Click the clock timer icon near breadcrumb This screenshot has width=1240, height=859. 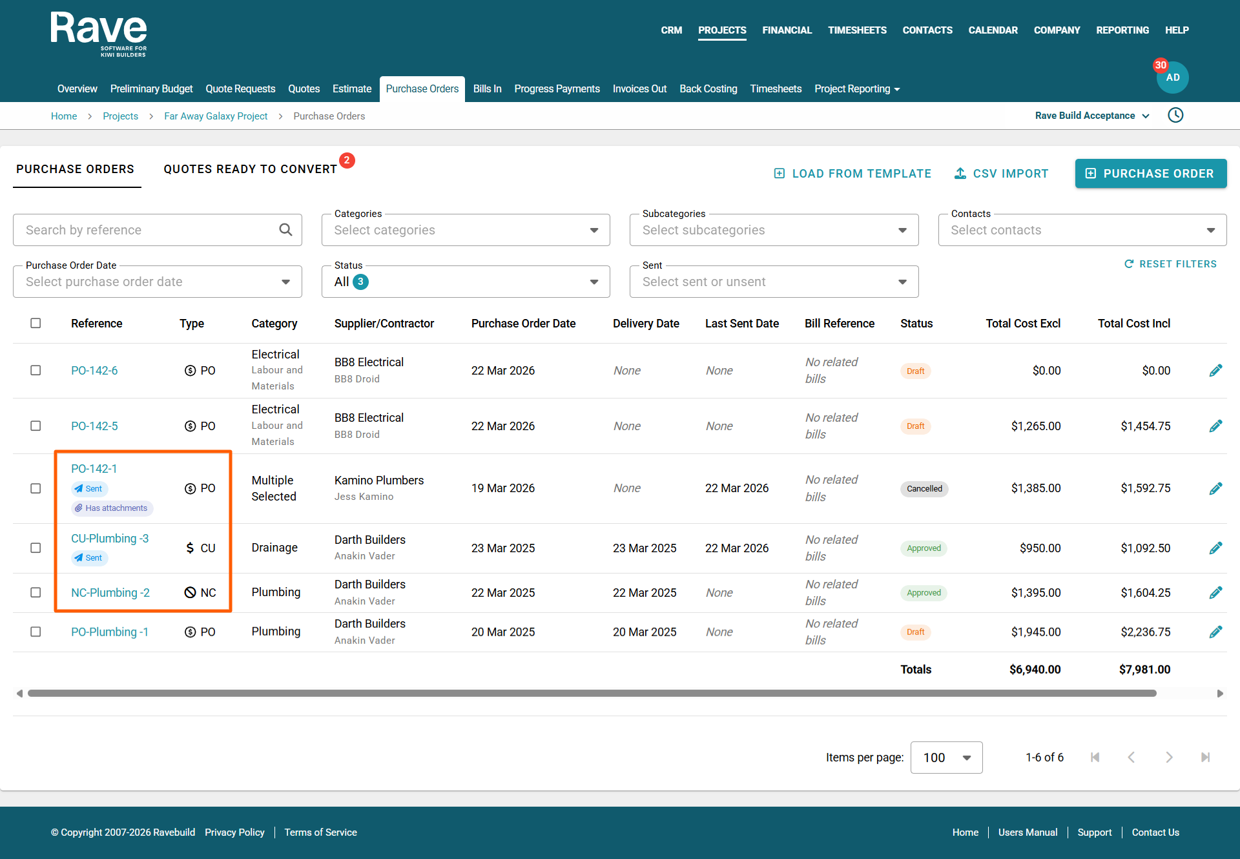[x=1175, y=115]
